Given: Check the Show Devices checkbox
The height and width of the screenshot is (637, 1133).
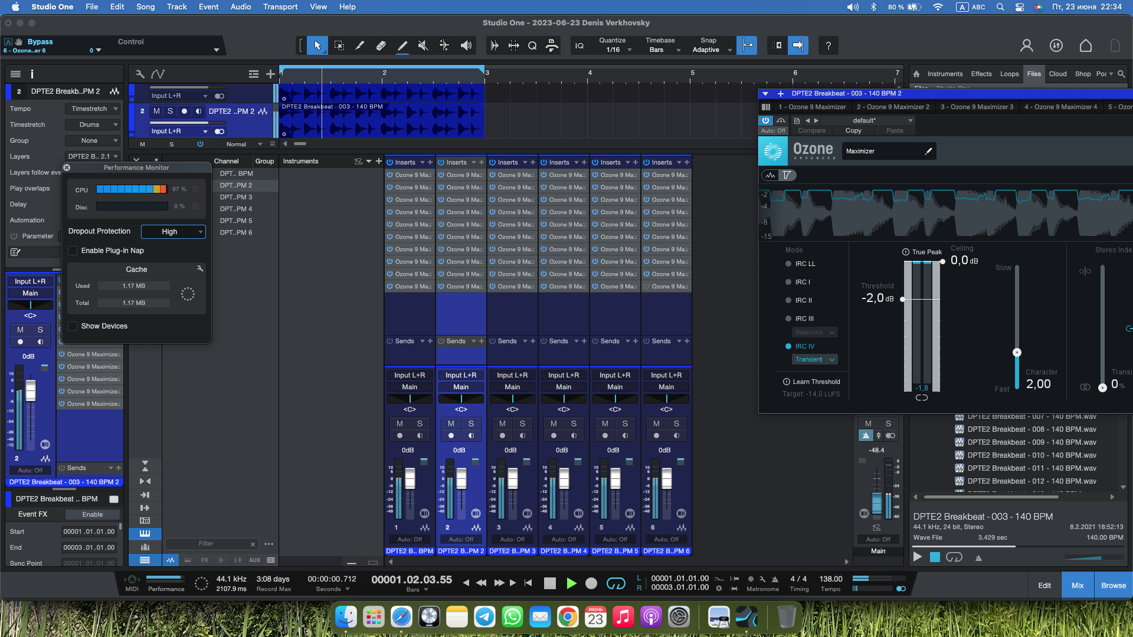Looking at the screenshot, I should pos(73,326).
